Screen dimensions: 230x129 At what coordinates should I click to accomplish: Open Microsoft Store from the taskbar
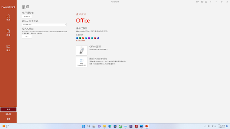click(115, 126)
